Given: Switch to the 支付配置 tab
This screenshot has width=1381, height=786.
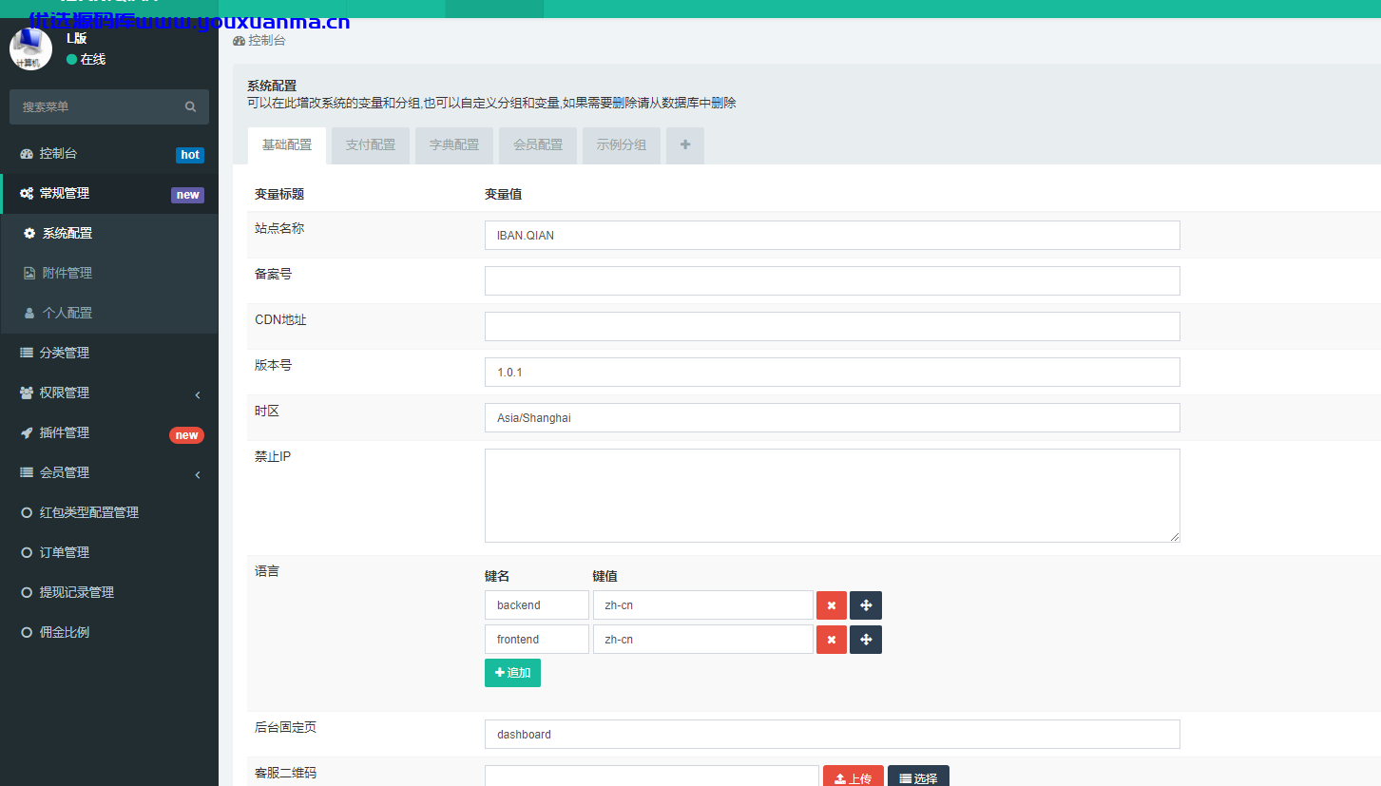Looking at the screenshot, I should (371, 145).
